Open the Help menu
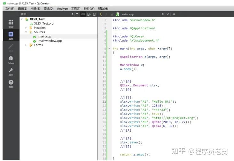Image resolution: width=234 pixels, height=161 pixels. [103, 9]
